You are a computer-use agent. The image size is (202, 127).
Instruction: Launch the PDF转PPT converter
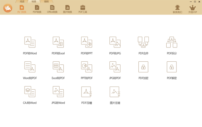pyautogui.click(x=87, y=42)
